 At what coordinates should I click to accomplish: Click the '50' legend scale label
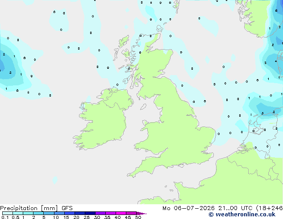tap(138, 217)
